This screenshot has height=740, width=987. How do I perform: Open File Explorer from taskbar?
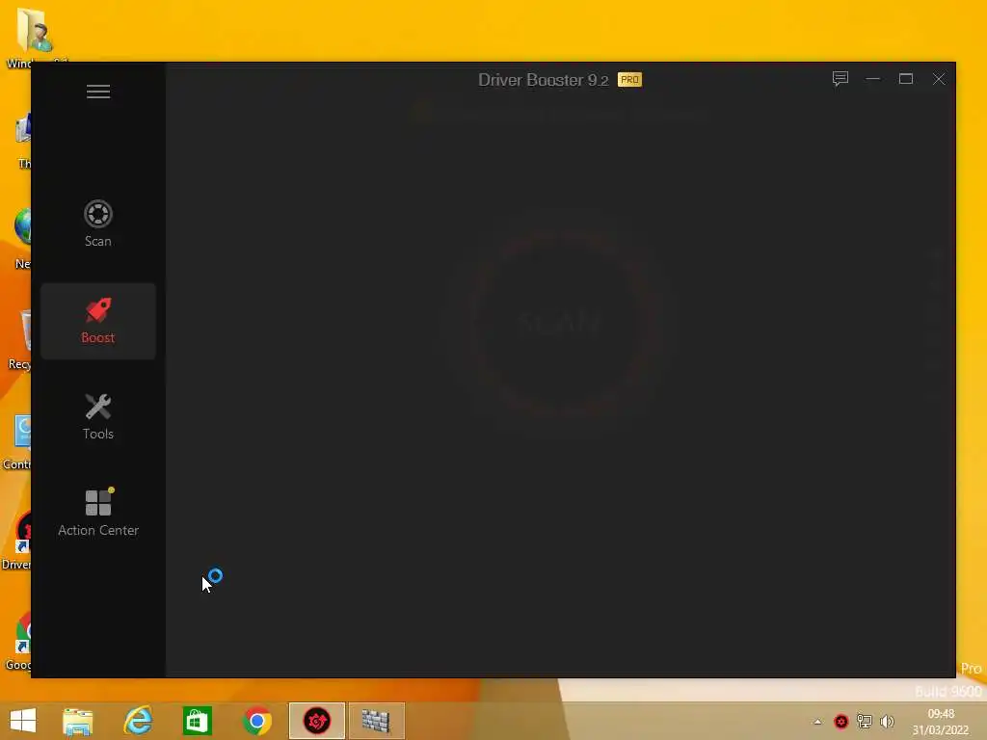tap(78, 721)
